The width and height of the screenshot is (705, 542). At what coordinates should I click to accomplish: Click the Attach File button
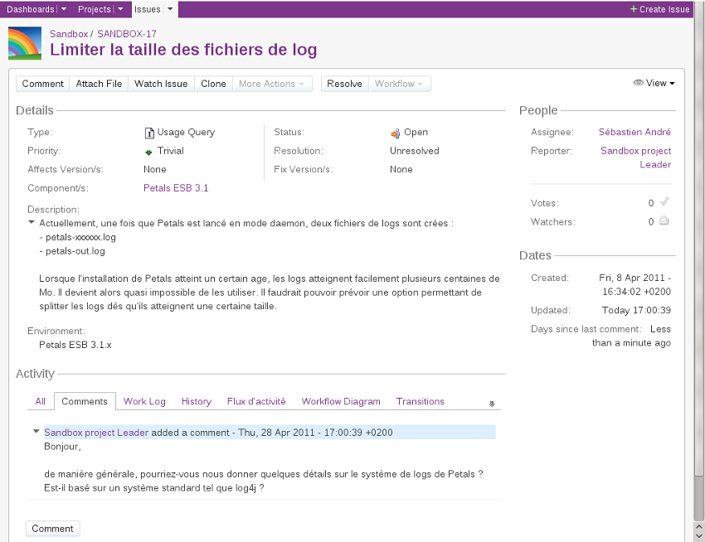pos(99,84)
